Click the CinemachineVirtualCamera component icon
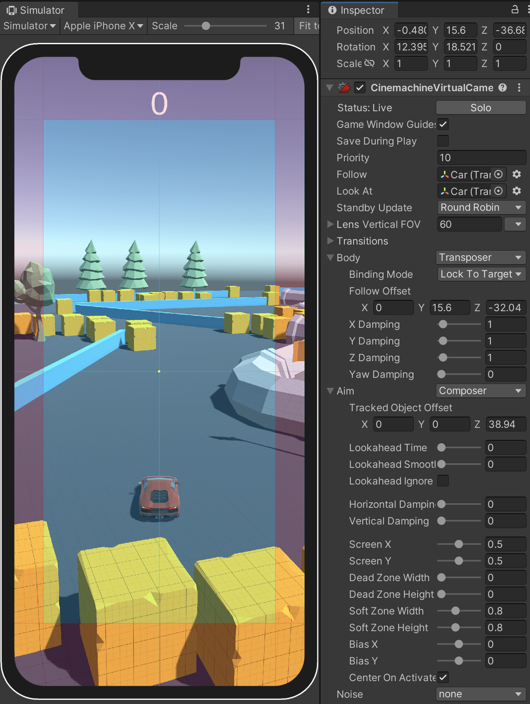 344,87
